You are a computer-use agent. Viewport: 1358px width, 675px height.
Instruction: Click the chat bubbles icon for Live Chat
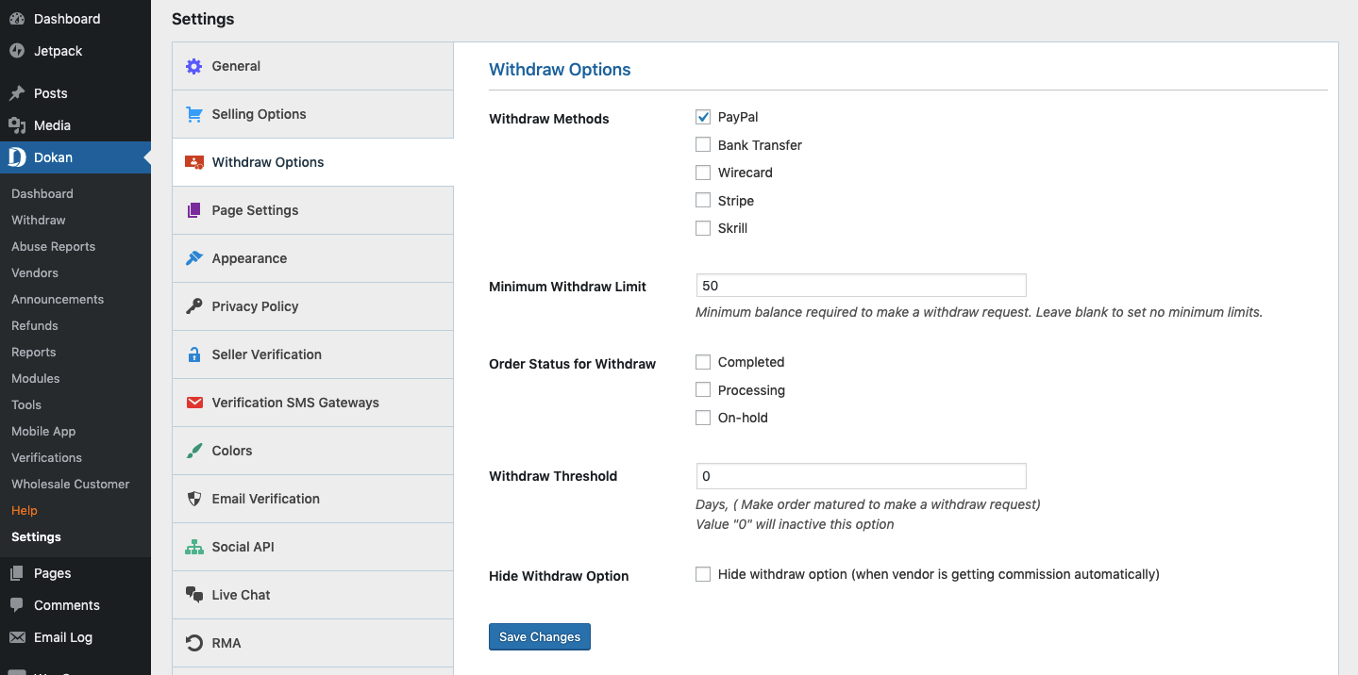tap(194, 595)
